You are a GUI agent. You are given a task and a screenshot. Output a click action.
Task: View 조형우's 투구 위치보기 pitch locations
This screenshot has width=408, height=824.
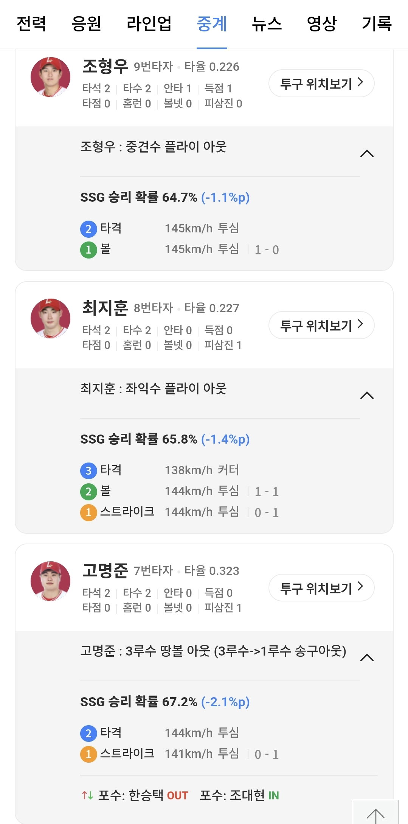pyautogui.click(x=321, y=83)
